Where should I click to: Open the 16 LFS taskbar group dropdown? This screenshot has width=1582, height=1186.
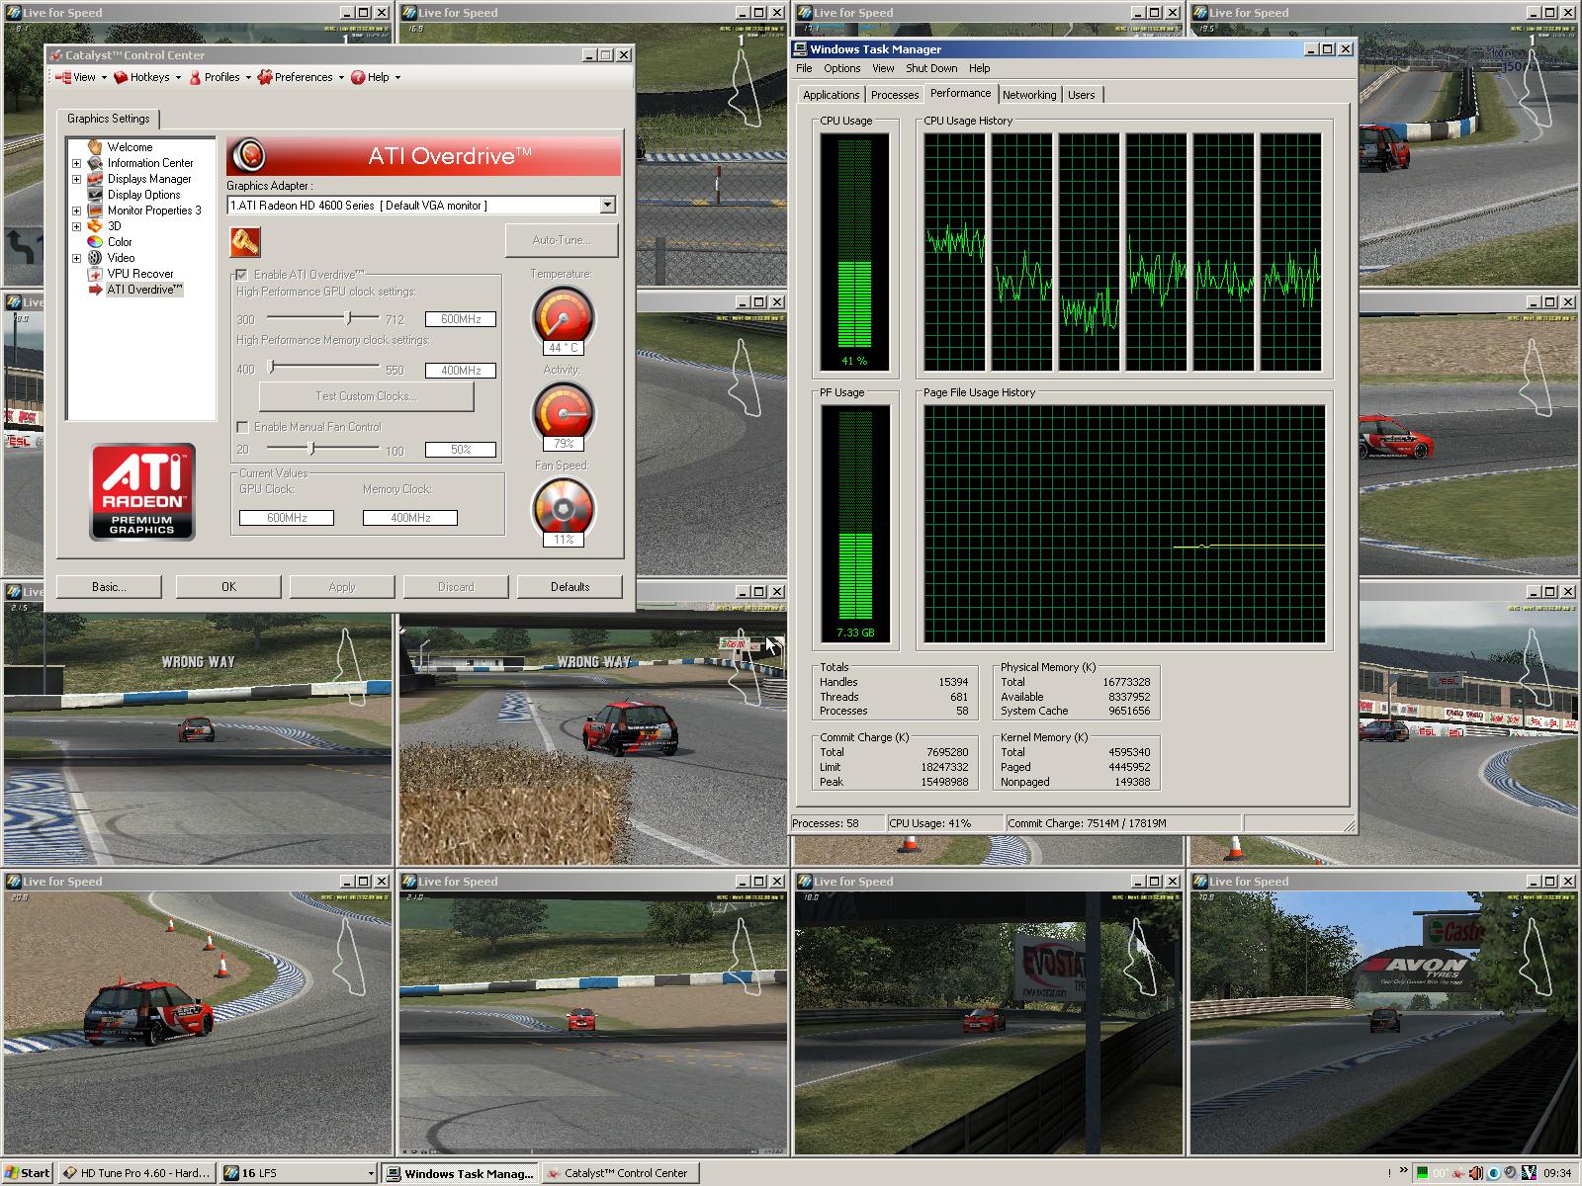[x=371, y=1173]
